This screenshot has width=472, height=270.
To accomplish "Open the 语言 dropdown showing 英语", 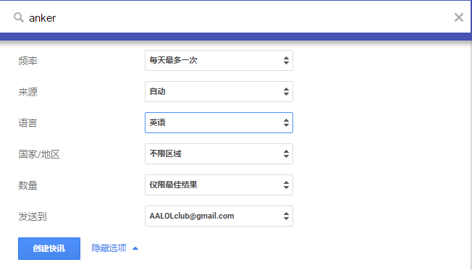I will tap(219, 122).
